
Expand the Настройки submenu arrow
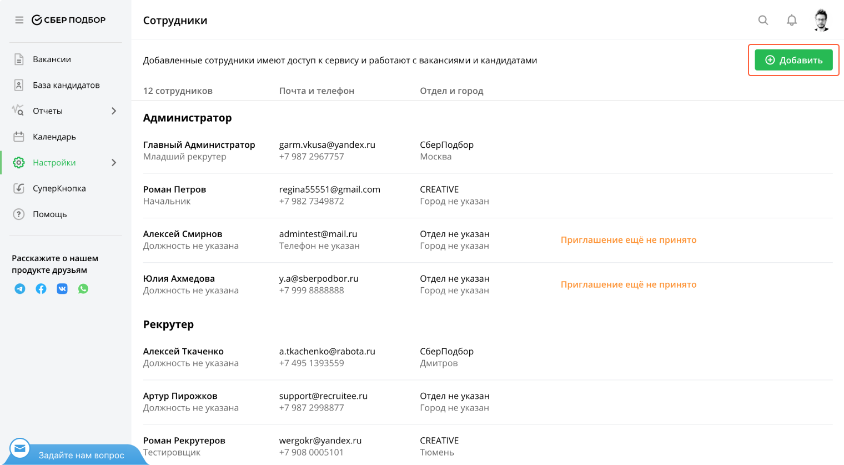click(x=114, y=163)
